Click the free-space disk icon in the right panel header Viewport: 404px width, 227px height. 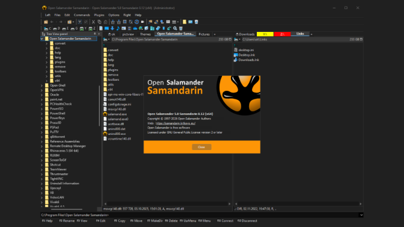click(x=361, y=39)
